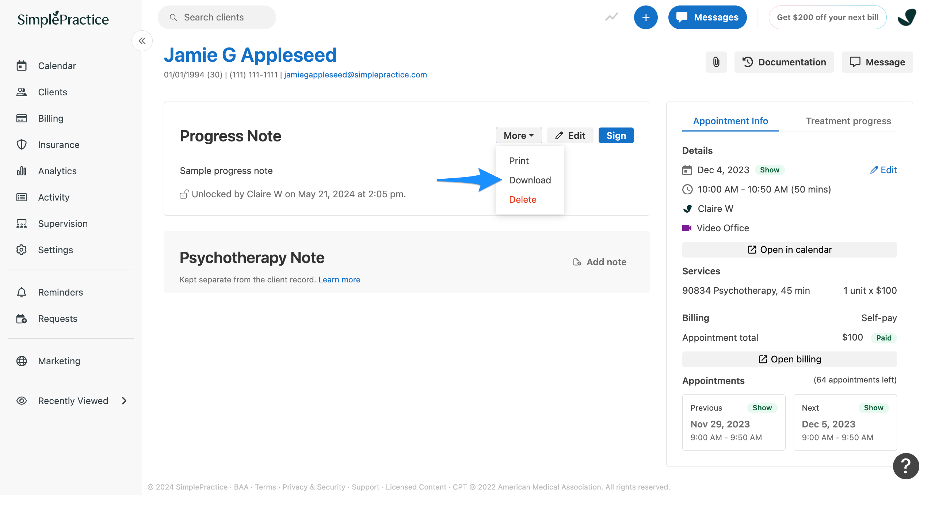Open the Next appointment Dec 5, 2023 card
The image size is (935, 510).
point(845,422)
